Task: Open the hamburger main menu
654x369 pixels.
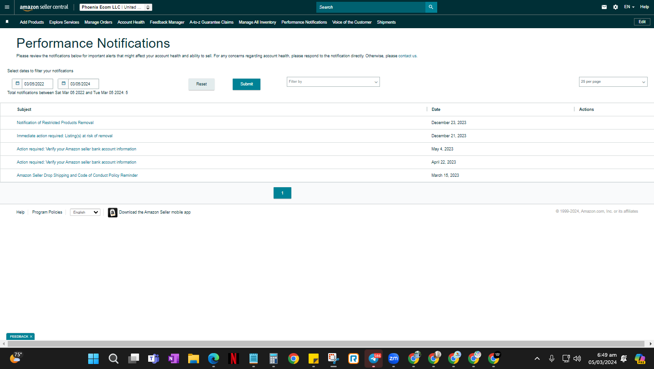Action: click(x=7, y=7)
